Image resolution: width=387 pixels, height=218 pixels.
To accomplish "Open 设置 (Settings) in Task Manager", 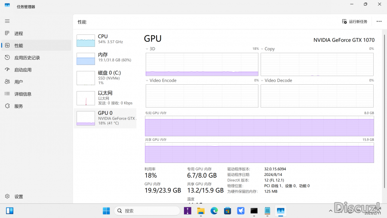I will [36, 197].
